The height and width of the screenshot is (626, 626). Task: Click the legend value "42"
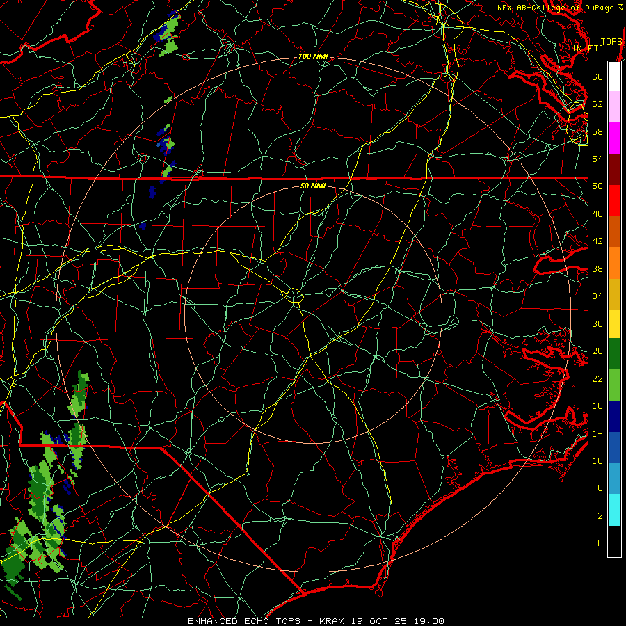597,241
